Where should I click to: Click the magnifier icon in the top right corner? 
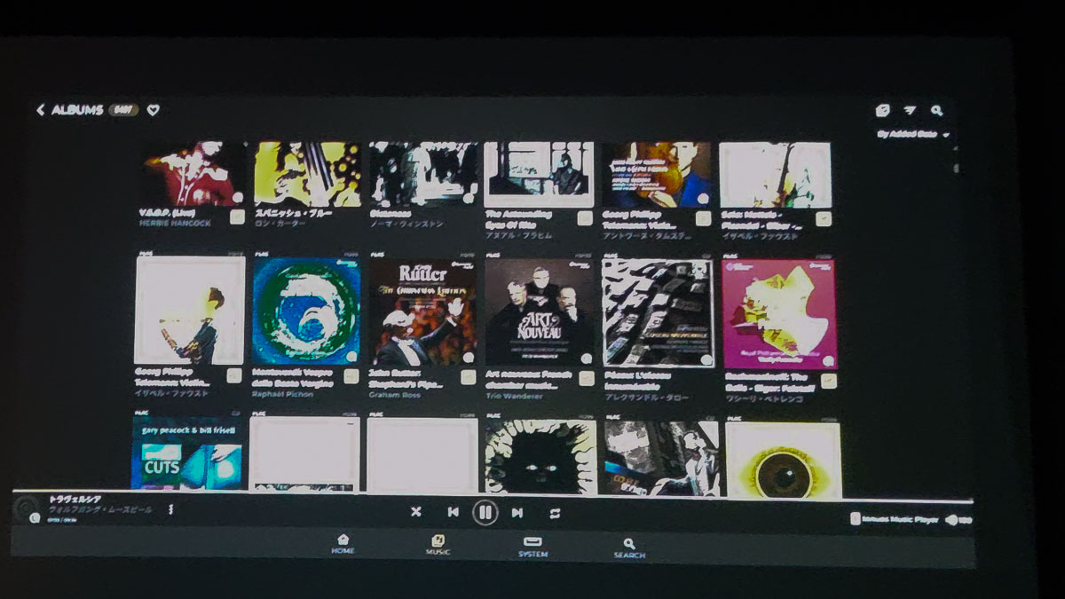click(x=936, y=111)
